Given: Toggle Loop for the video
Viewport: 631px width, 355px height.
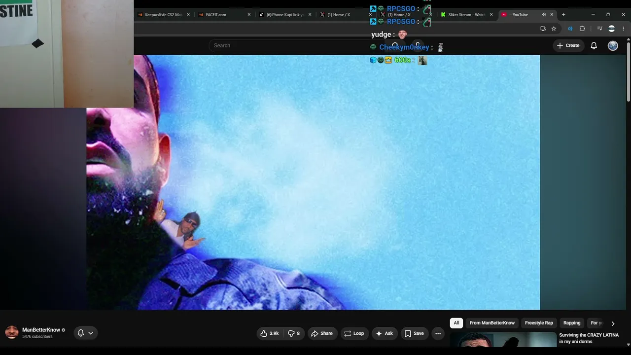Looking at the screenshot, I should (x=354, y=333).
